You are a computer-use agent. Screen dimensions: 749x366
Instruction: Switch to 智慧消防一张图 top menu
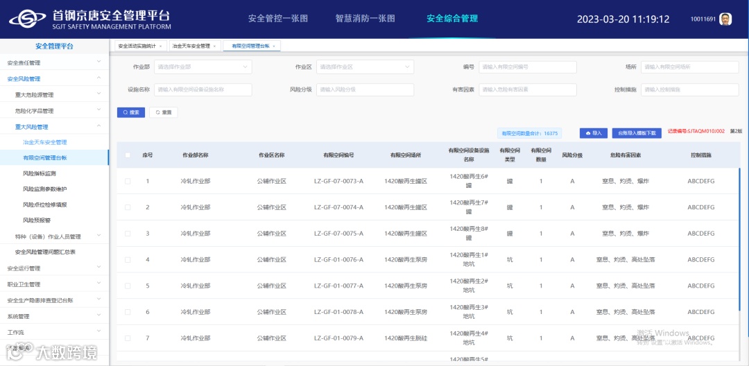pos(365,19)
